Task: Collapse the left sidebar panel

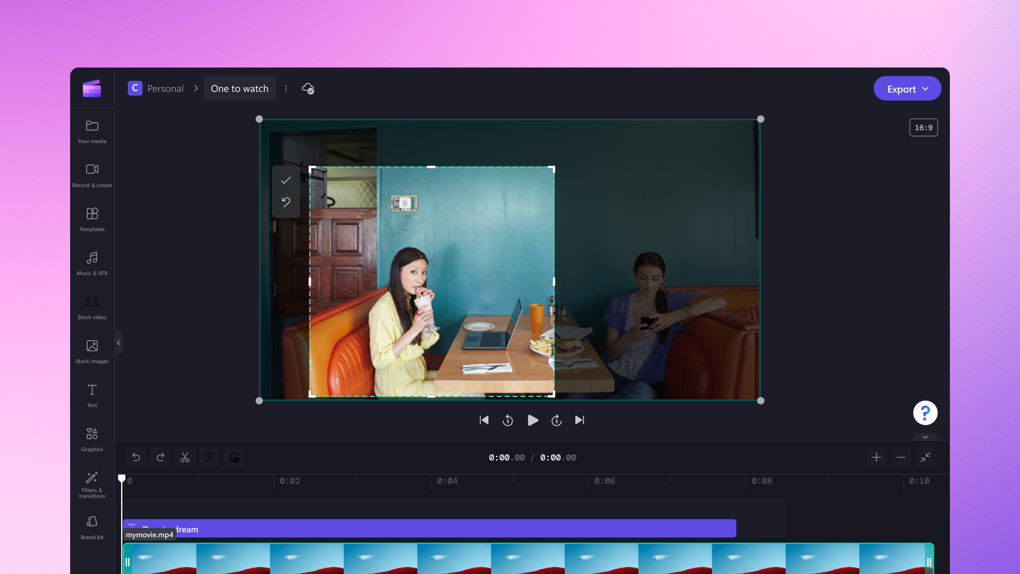Action: pos(119,343)
